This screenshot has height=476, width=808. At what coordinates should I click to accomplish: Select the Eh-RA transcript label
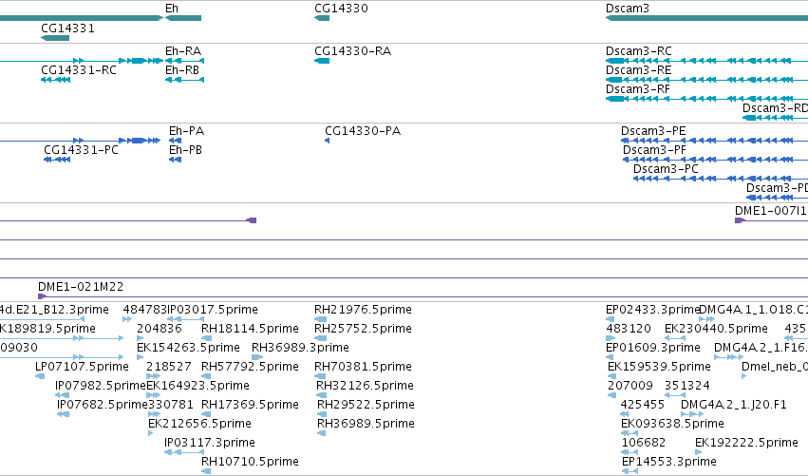(x=183, y=51)
